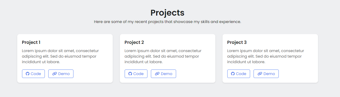Viewport: 340px width, 97px height.
Task: Click the Projects section heading
Action: (x=167, y=13)
